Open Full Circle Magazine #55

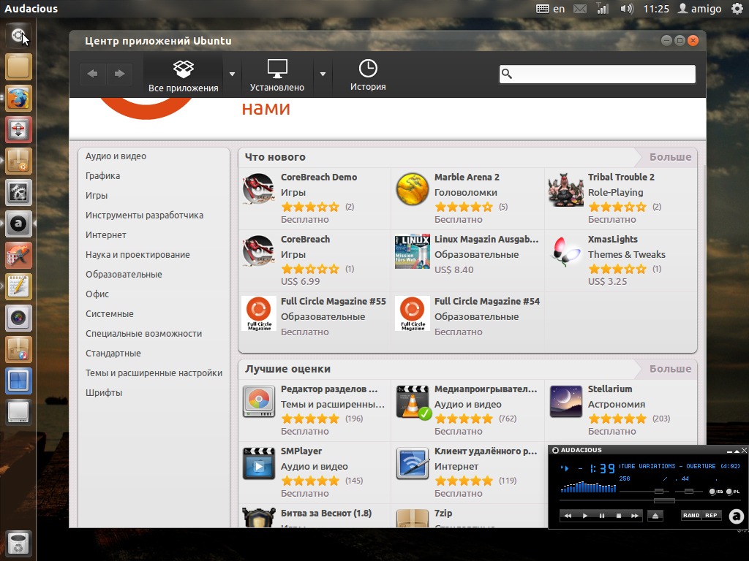315,317
